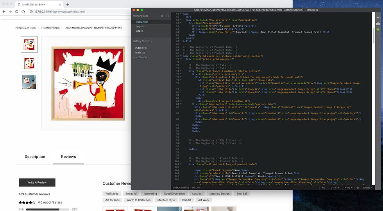Click the Brackets editor vertical scrollbar
383x211 pixels.
coord(374,36)
